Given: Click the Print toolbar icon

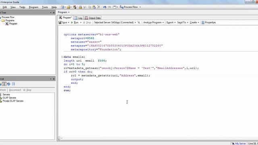Looking at the screenshot, I should click(x=80, y=7).
